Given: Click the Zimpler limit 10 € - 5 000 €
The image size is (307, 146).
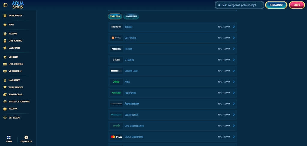Looking at the screenshot, I should pos(224,27).
